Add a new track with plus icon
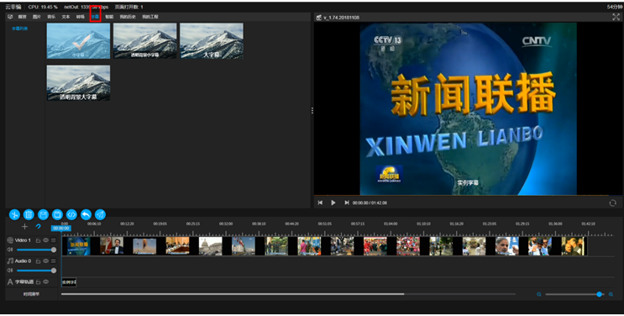This screenshot has width=624, height=316. (24, 226)
